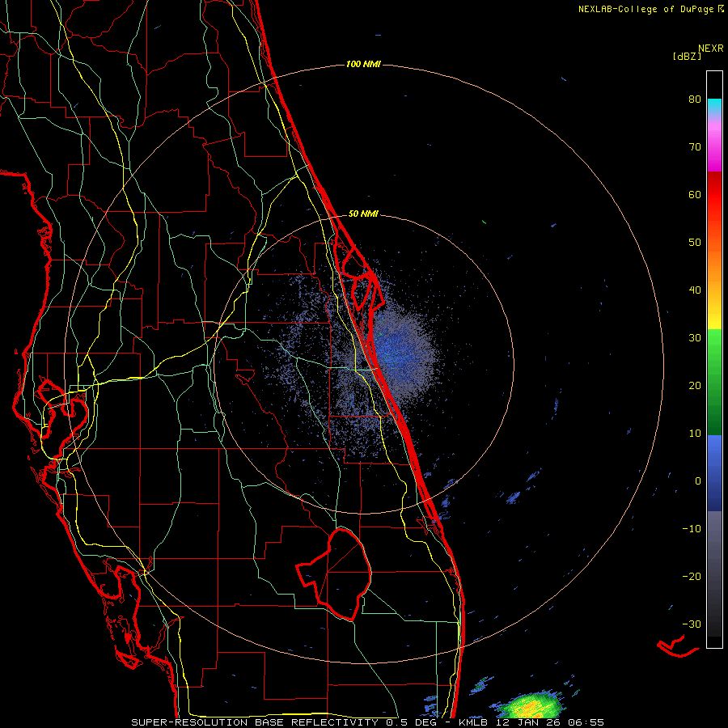Click the [dBZ] units label

tap(687, 57)
